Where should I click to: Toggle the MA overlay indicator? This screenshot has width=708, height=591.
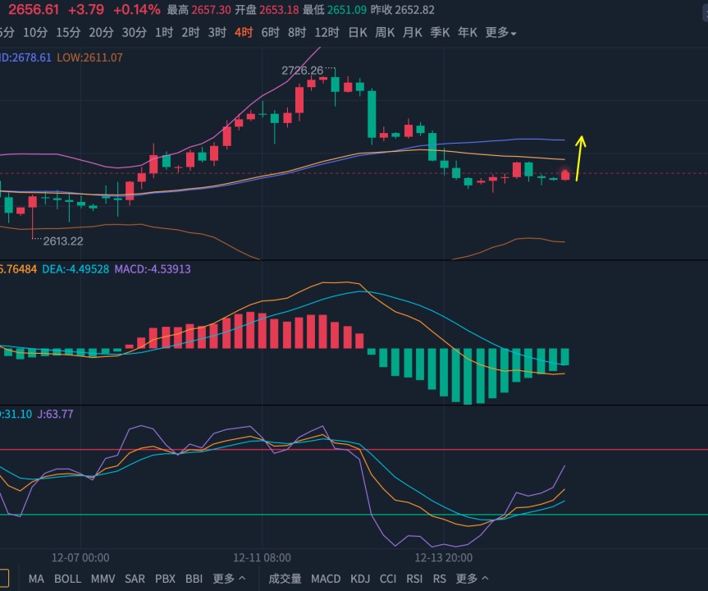pos(36,579)
